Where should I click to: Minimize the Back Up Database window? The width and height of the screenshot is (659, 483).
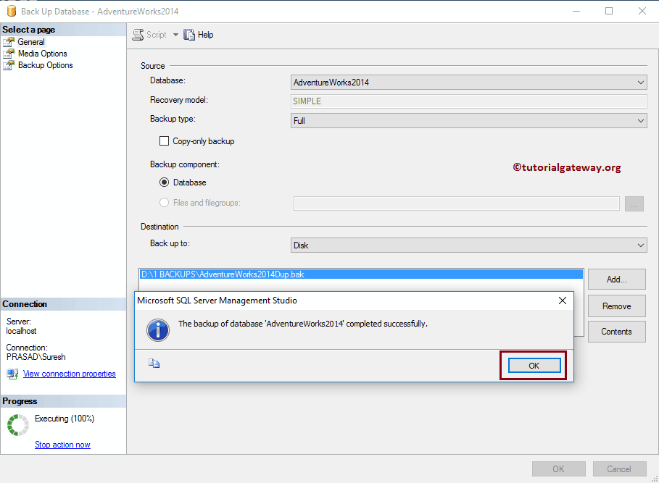pyautogui.click(x=576, y=12)
